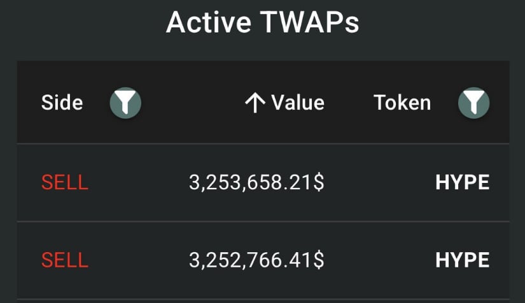Select the second TWAP table row

263,260
